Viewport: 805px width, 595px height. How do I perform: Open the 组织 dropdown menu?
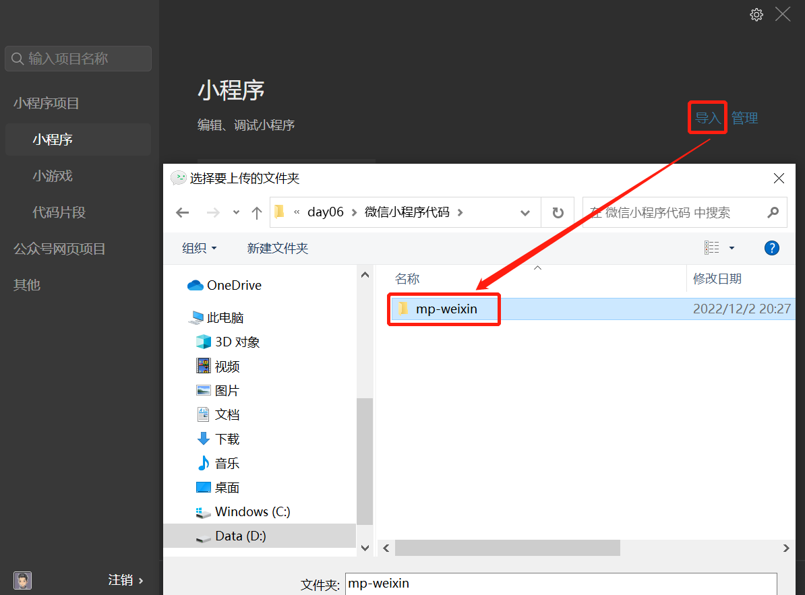tap(200, 248)
